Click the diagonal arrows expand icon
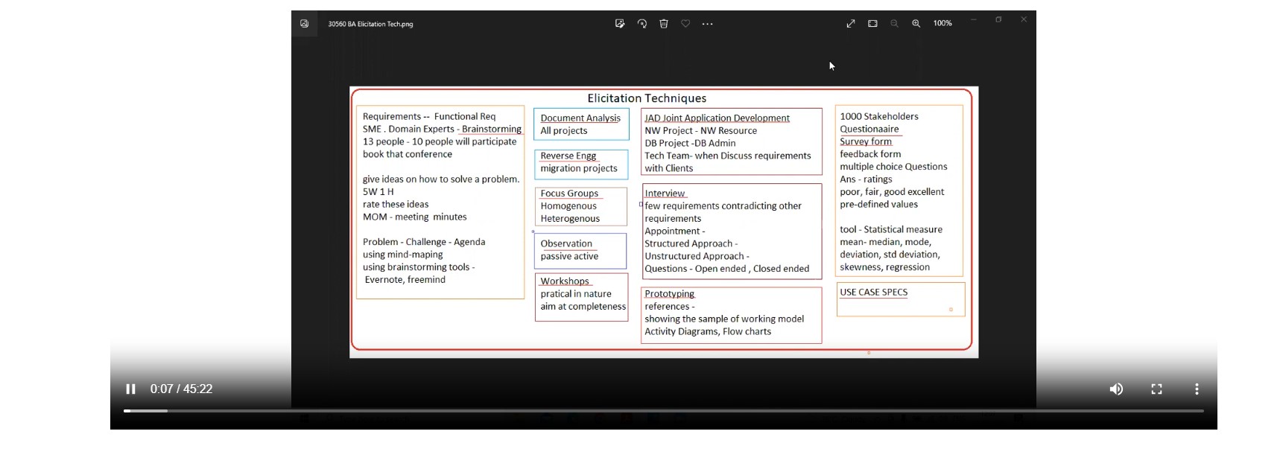1283x472 pixels. pyautogui.click(x=851, y=24)
